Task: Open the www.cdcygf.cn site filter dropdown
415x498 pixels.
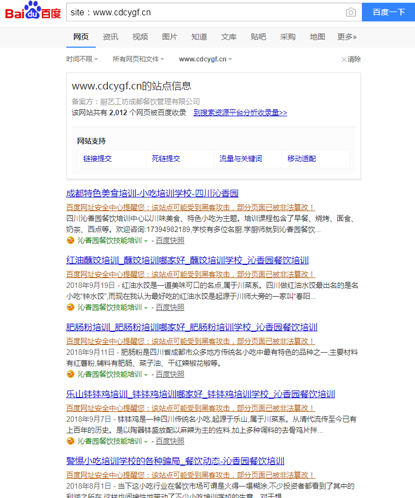Action: (205, 59)
